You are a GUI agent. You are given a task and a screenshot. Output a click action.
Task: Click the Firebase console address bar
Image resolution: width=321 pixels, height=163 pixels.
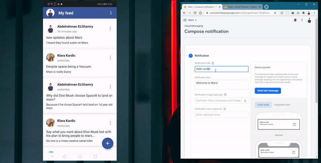click(x=240, y=13)
